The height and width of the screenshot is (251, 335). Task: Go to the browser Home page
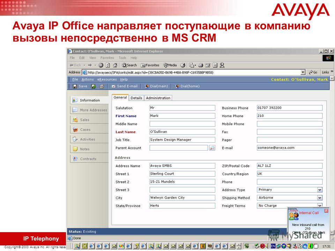coord(115,65)
